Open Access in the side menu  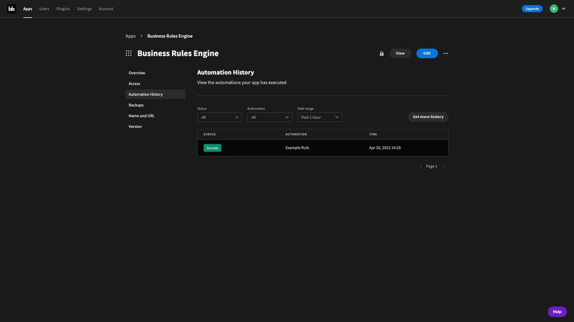click(x=155, y=83)
